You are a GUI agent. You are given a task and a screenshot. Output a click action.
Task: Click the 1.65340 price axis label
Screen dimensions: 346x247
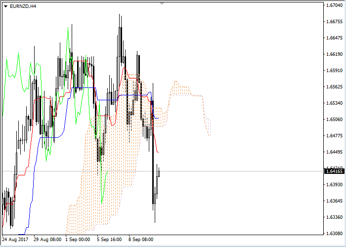(334, 103)
